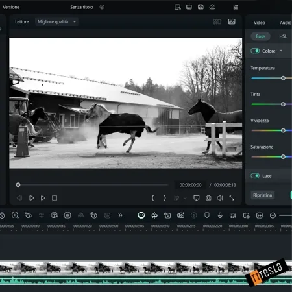Click the mark in curly brace icon

tap(153, 198)
